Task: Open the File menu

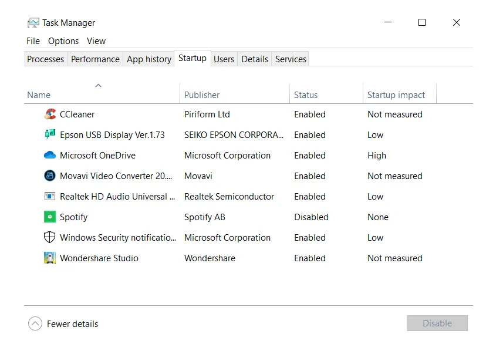Action: click(x=33, y=41)
